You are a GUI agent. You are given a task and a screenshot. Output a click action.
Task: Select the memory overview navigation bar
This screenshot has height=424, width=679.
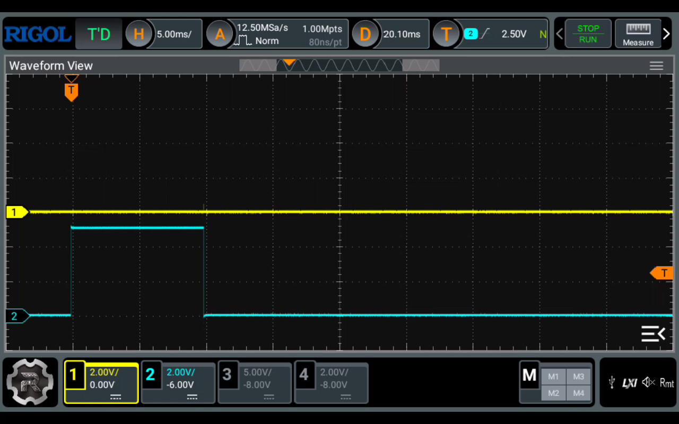[x=339, y=65]
